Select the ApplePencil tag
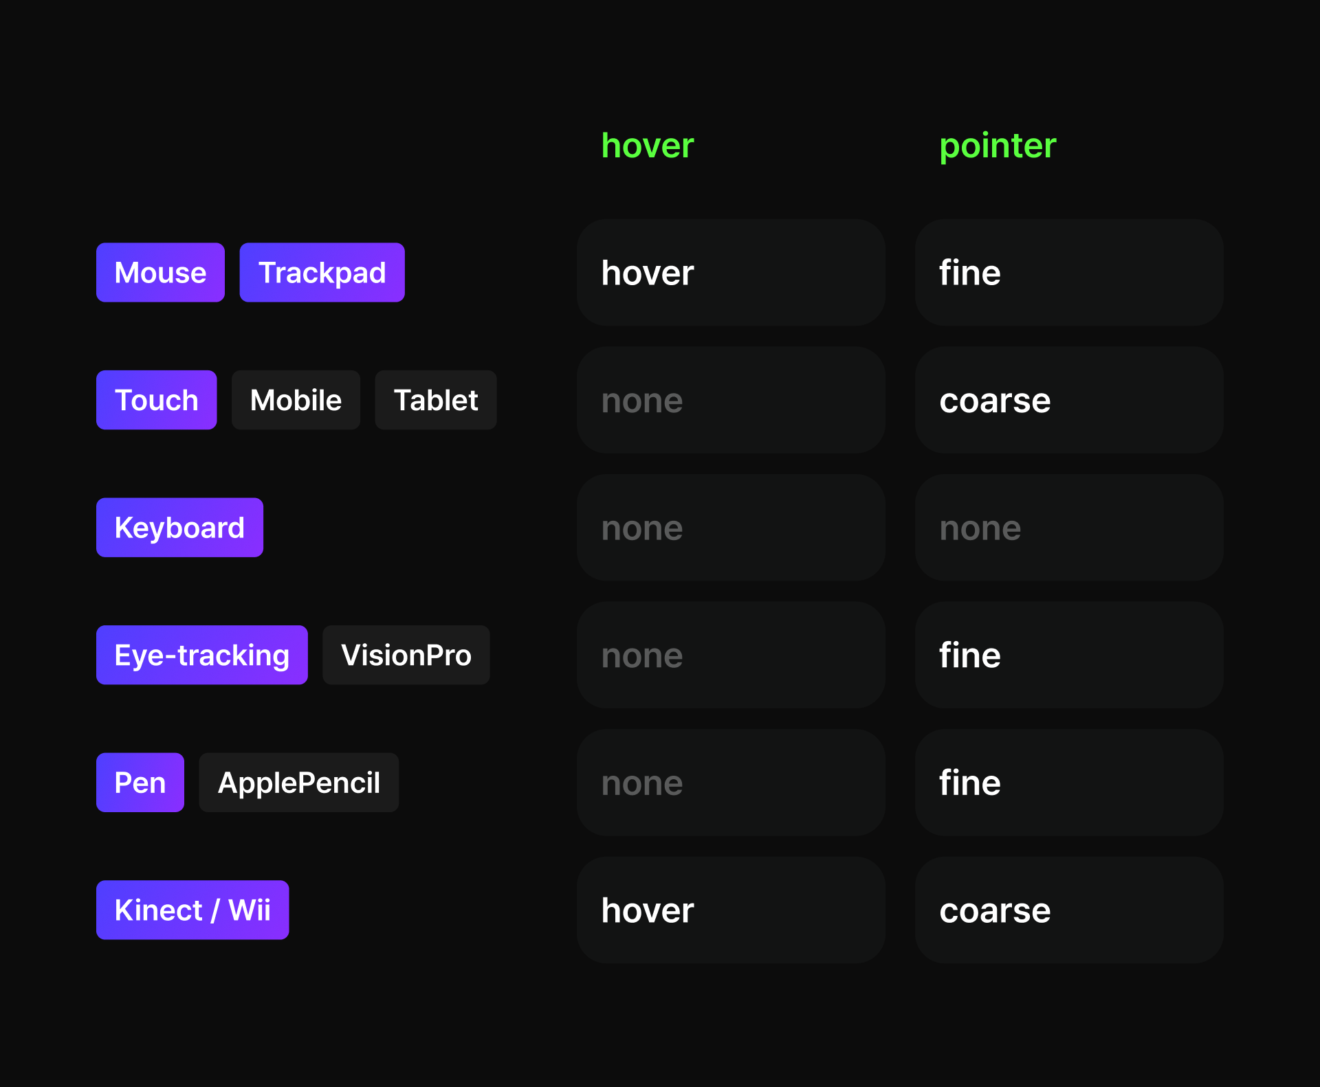 (298, 783)
